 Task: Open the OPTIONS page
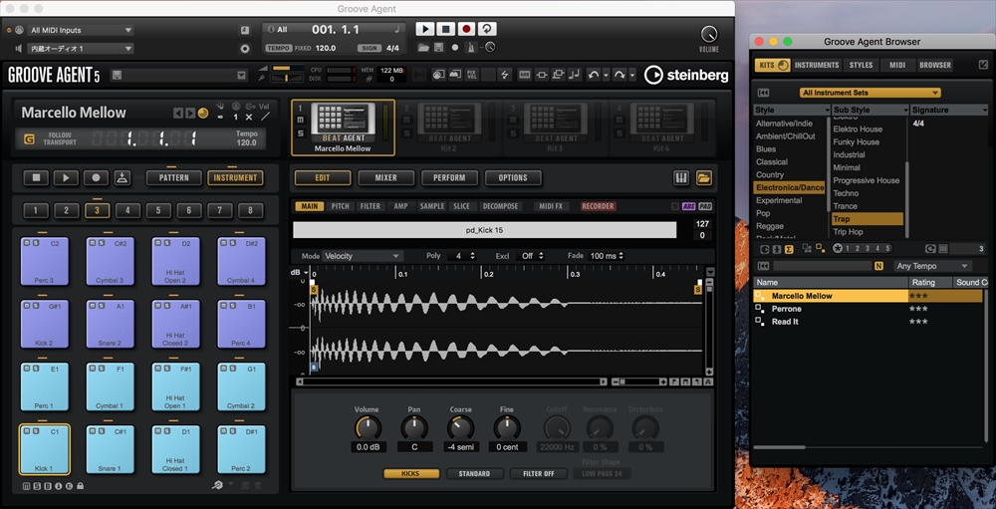coord(513,178)
